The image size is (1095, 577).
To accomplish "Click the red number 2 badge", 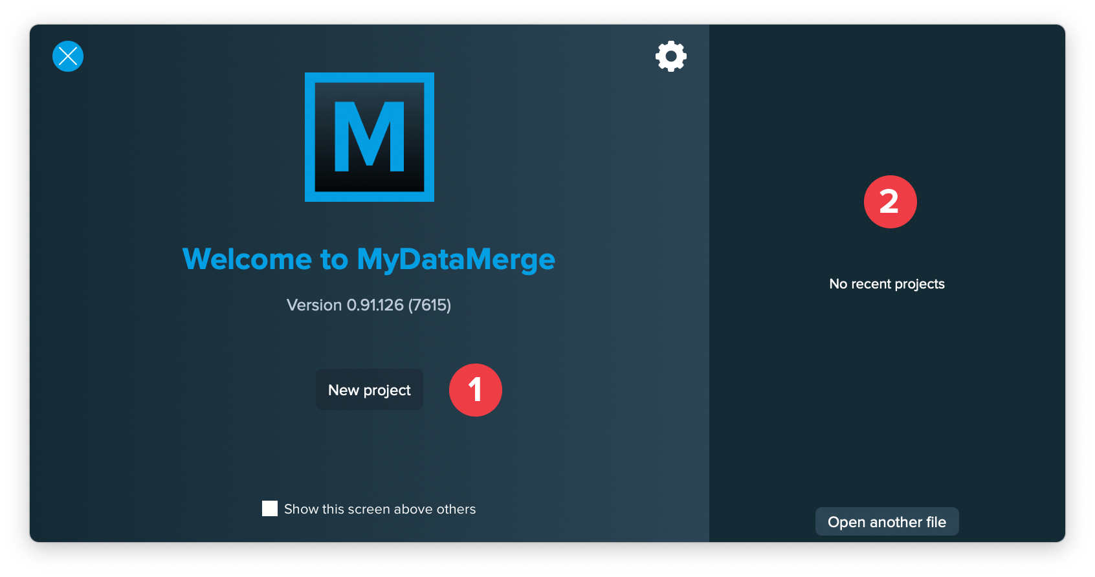I will [890, 202].
